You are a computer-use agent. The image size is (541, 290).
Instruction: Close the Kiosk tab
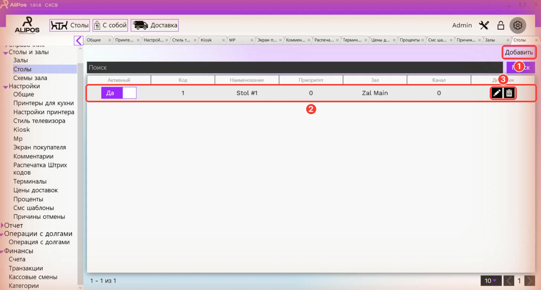[223, 40]
